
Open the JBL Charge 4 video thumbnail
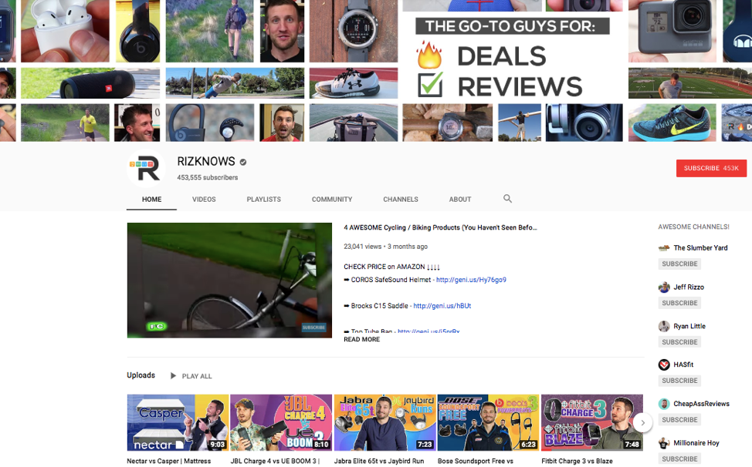(281, 422)
